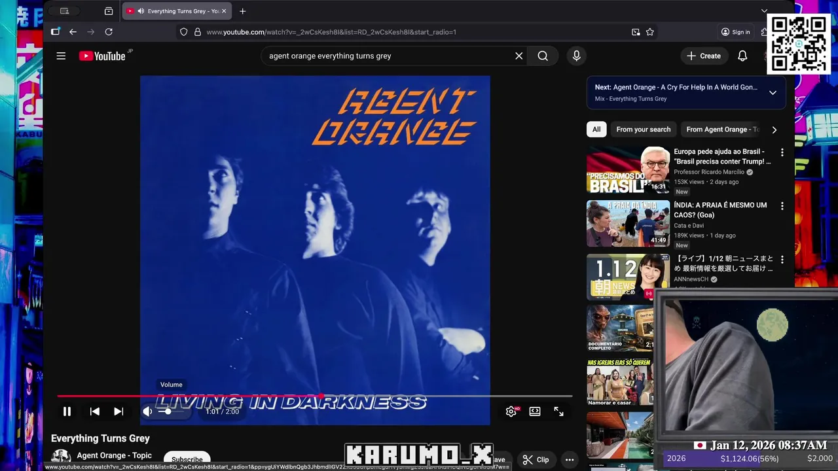The width and height of the screenshot is (838, 471).
Task: Select the From your search chip
Action: 644,130
